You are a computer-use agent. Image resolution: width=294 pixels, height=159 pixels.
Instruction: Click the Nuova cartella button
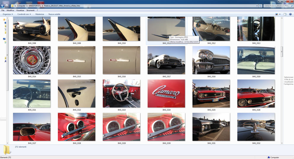[x=54, y=14]
